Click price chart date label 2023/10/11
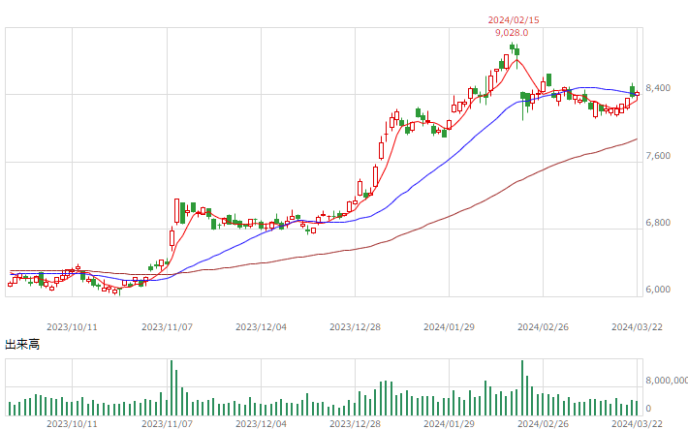Viewport: 688px width, 429px height. pos(72,327)
